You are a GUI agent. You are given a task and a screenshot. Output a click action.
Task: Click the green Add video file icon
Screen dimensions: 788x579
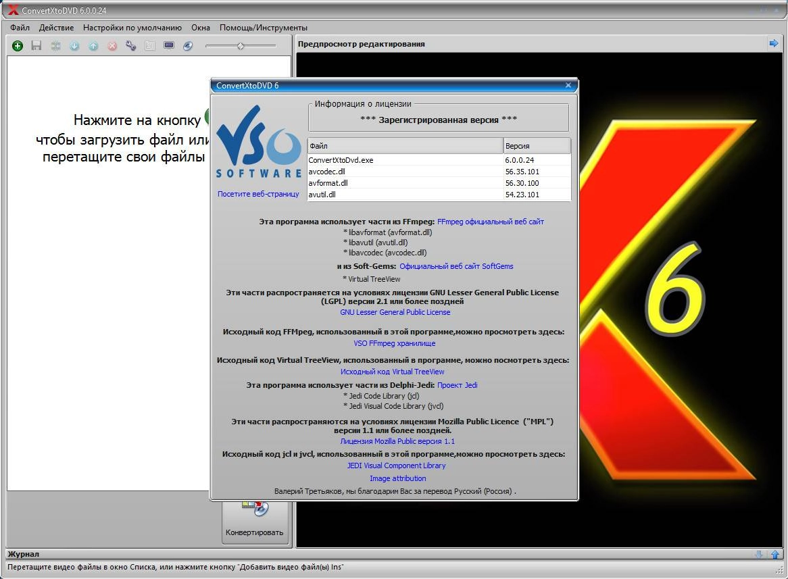pos(18,46)
